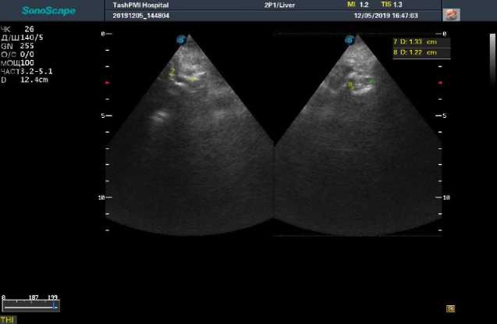Click the cine loop slider handle

[55, 306]
